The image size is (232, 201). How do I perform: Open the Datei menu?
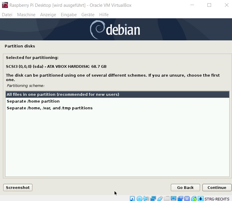[x=7, y=15]
